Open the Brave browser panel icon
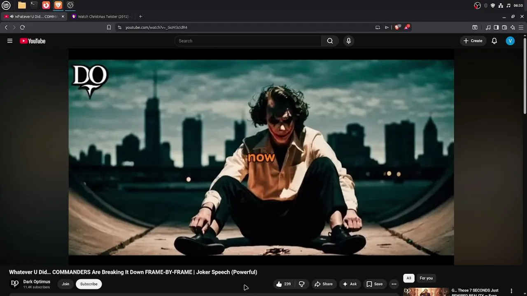The width and height of the screenshot is (527, 296). click(x=58, y=5)
